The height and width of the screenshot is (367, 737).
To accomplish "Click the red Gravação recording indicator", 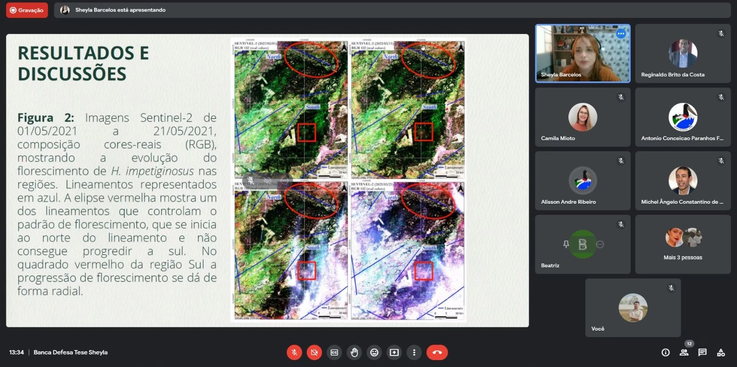I will click(27, 10).
